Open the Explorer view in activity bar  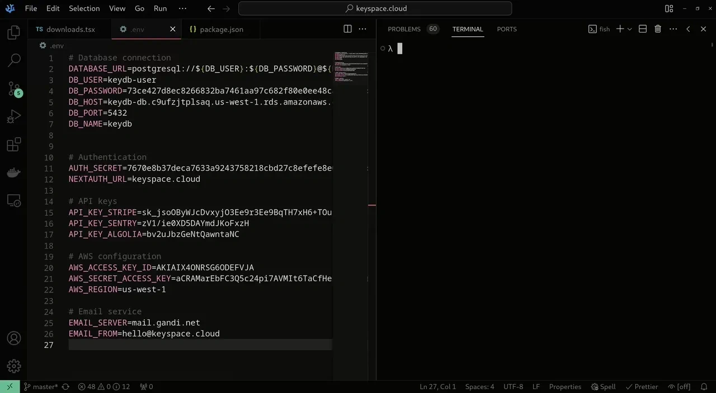tap(14, 32)
